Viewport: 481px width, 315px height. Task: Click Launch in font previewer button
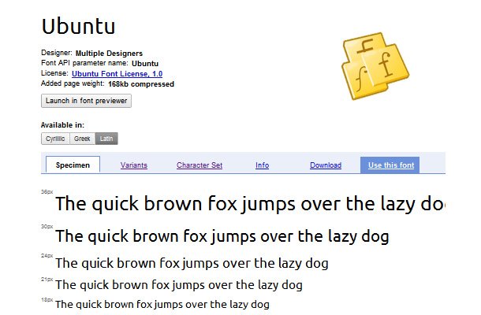coord(86,101)
